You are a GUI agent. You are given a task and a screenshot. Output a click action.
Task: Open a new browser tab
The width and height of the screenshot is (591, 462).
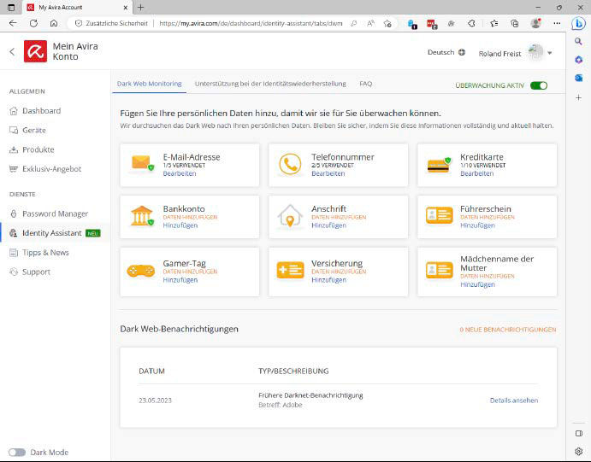[x=140, y=7]
